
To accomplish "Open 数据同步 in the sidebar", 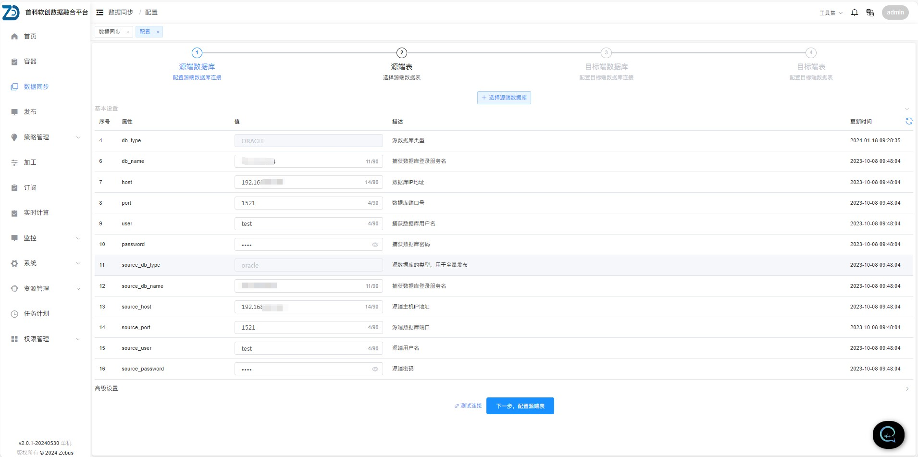I will tap(37, 87).
